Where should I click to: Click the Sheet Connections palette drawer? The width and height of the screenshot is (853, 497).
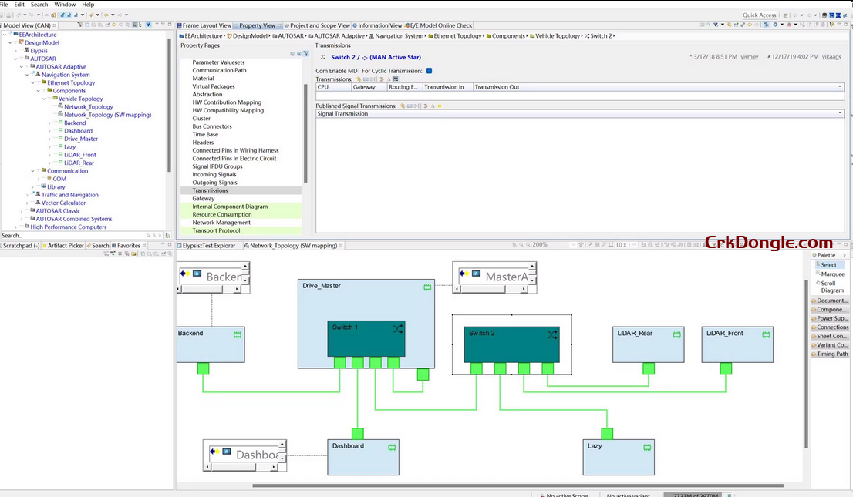click(831, 335)
